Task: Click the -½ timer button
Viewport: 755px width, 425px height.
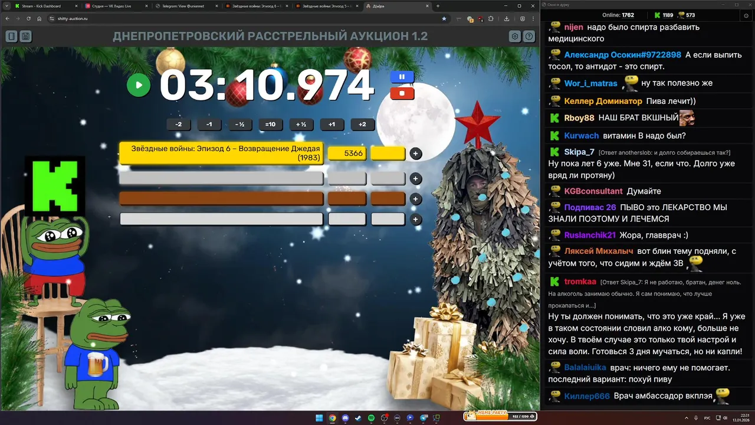Action: (239, 125)
